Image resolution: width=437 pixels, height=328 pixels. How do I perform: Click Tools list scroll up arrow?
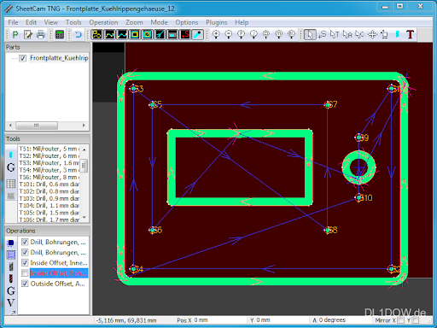(x=84, y=149)
